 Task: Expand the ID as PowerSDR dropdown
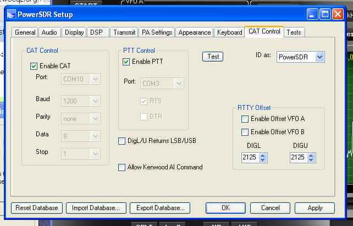point(320,57)
